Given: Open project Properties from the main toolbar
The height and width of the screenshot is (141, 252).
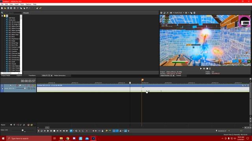Looking at the screenshot, I should tap(15, 8).
